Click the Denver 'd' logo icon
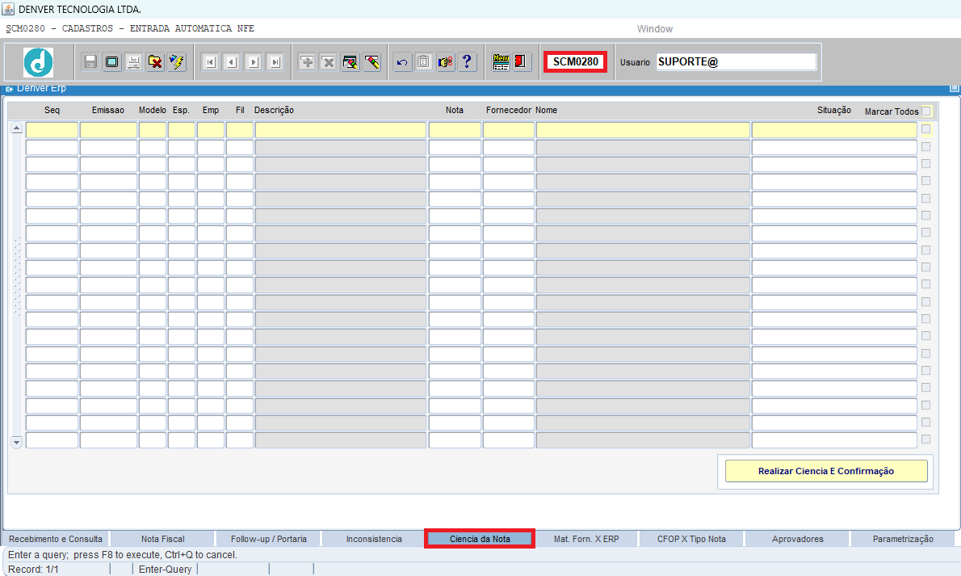This screenshot has height=576, width=961. [x=38, y=62]
